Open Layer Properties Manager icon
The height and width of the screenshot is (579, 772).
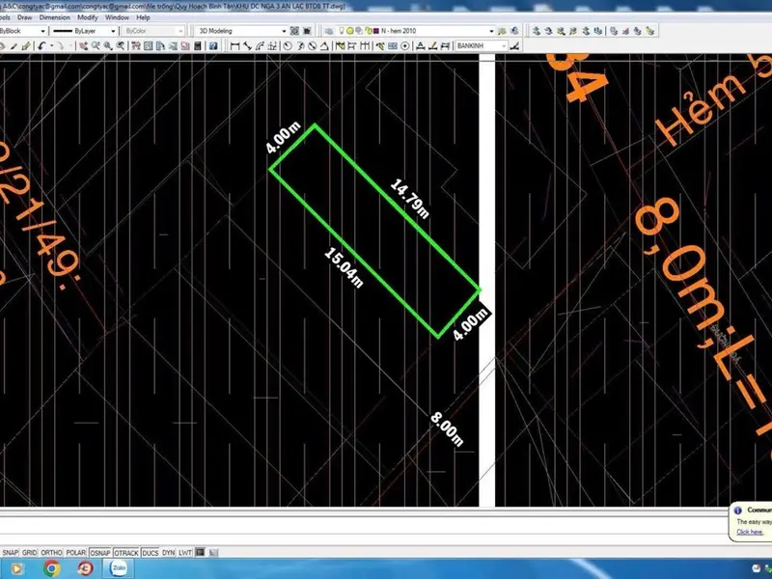tap(329, 31)
